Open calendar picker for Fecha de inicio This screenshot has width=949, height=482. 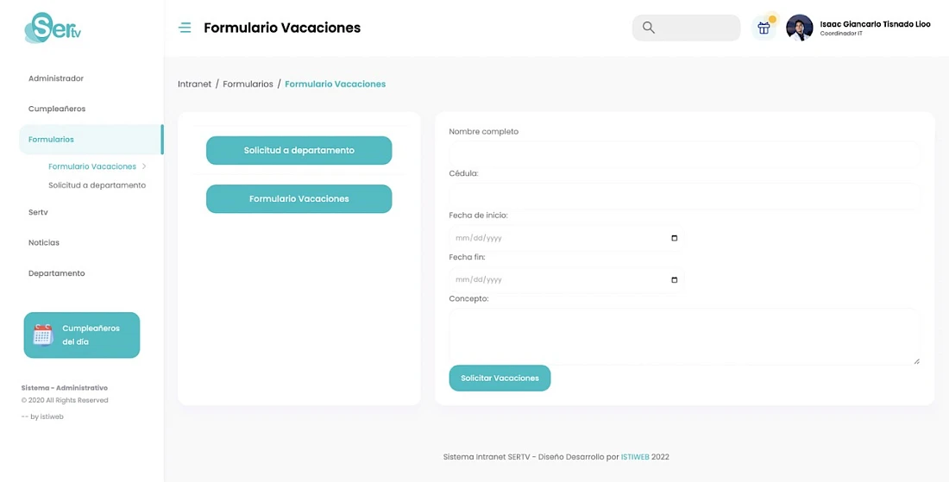(675, 238)
